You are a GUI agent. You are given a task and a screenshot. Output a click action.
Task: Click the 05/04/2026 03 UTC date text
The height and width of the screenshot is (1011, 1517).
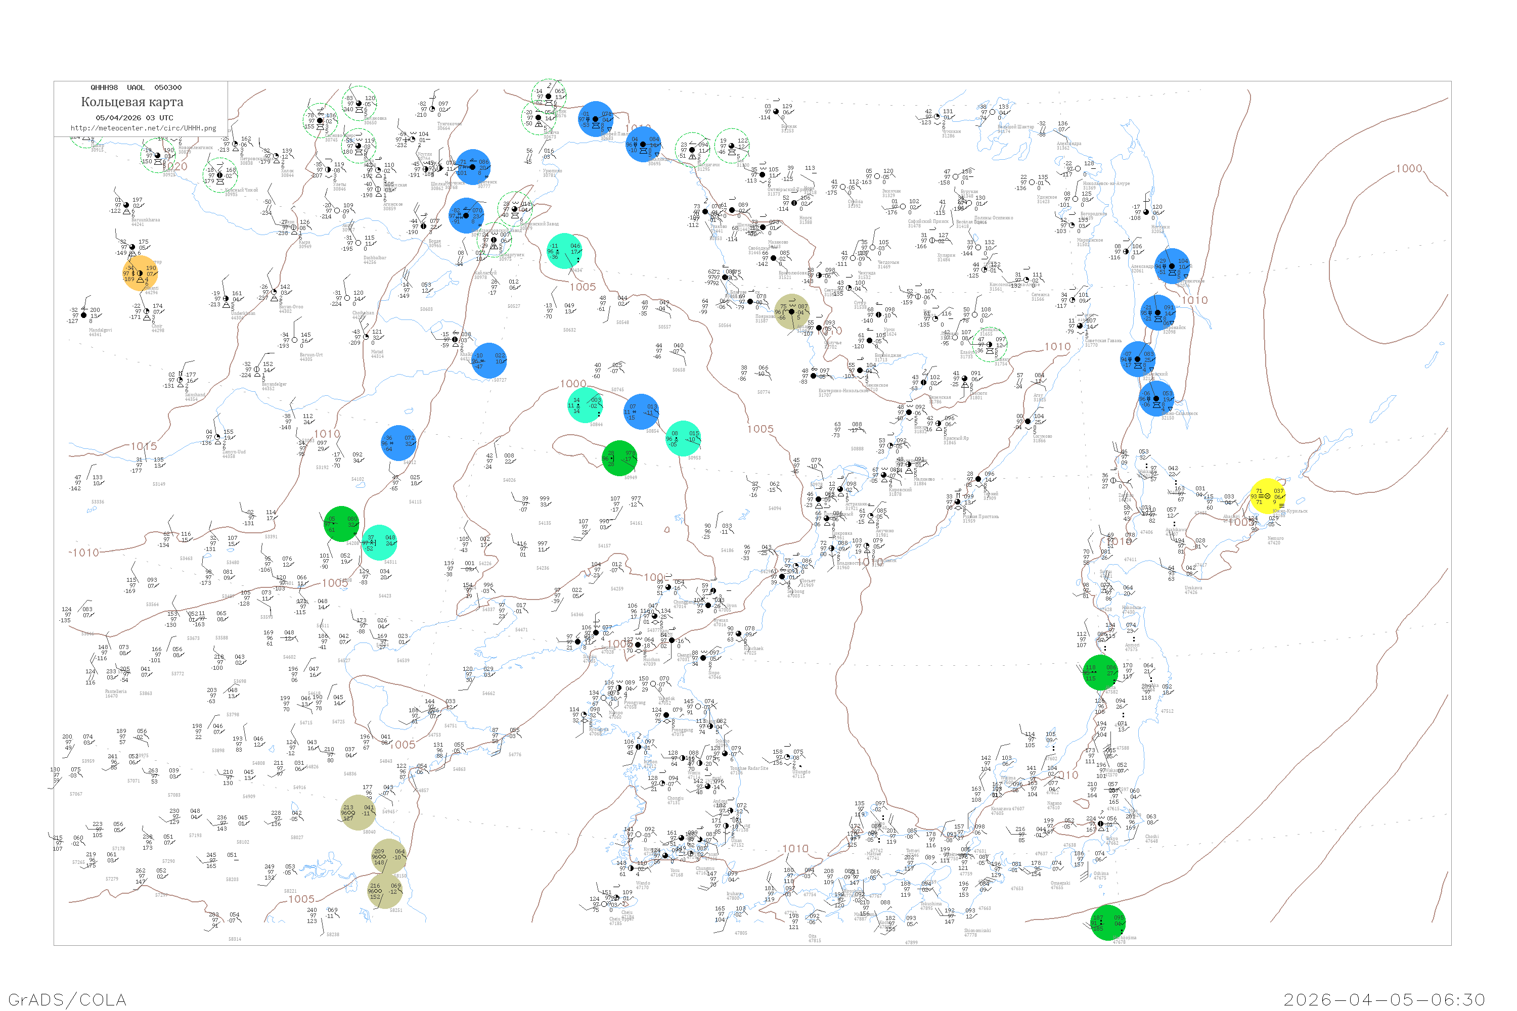[x=134, y=118]
